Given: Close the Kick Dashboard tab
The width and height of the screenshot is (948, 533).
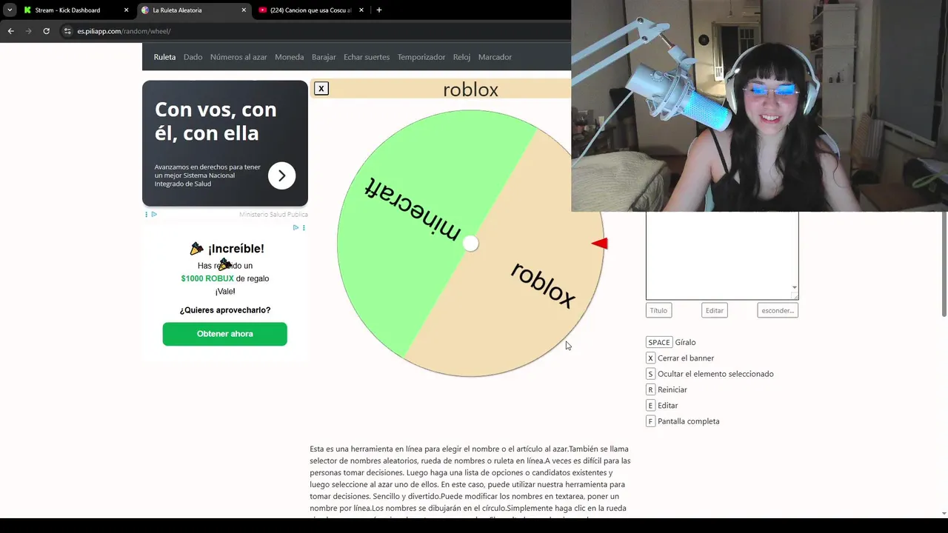Looking at the screenshot, I should click(126, 10).
